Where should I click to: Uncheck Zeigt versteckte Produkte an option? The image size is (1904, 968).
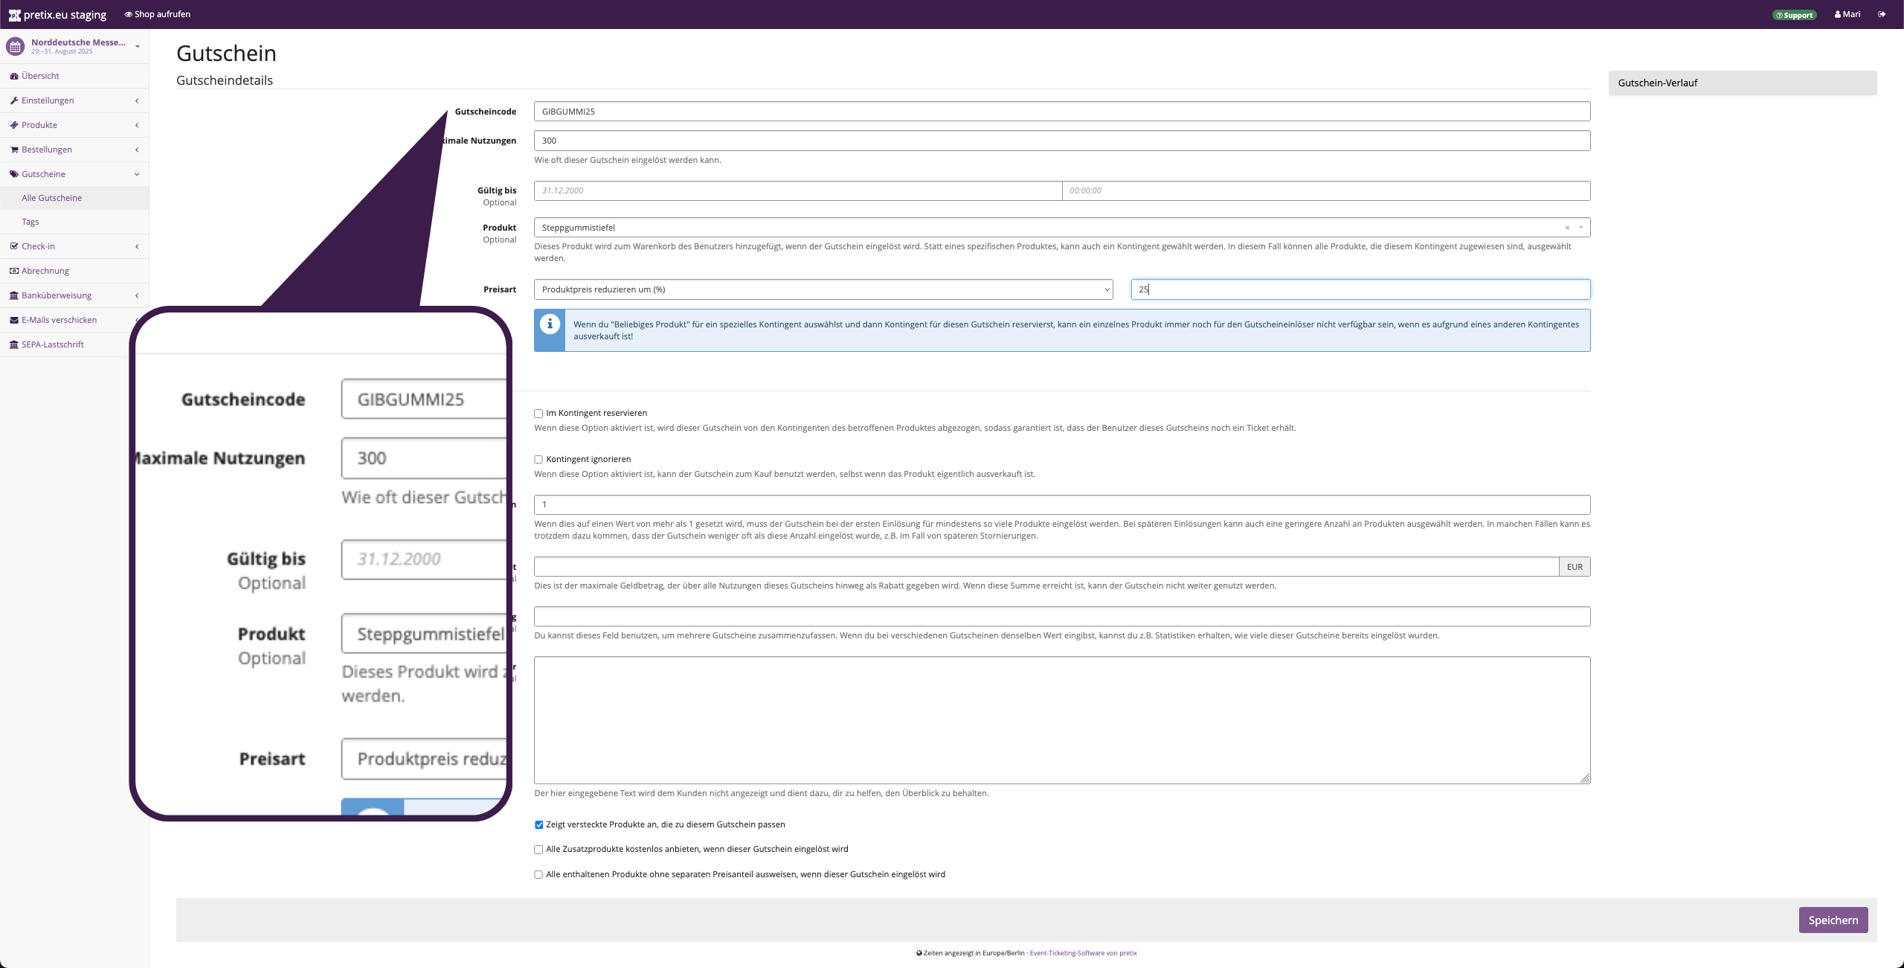(x=538, y=825)
